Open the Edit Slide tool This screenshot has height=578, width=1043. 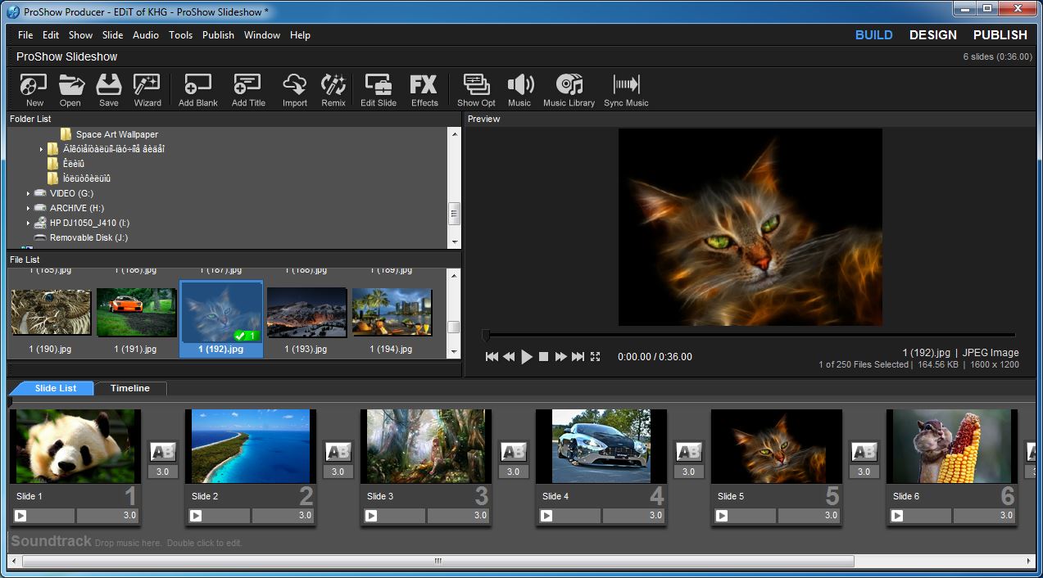(x=378, y=88)
